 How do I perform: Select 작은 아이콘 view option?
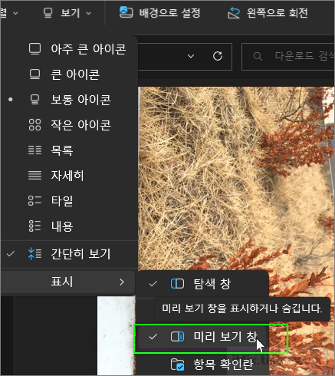(x=69, y=125)
